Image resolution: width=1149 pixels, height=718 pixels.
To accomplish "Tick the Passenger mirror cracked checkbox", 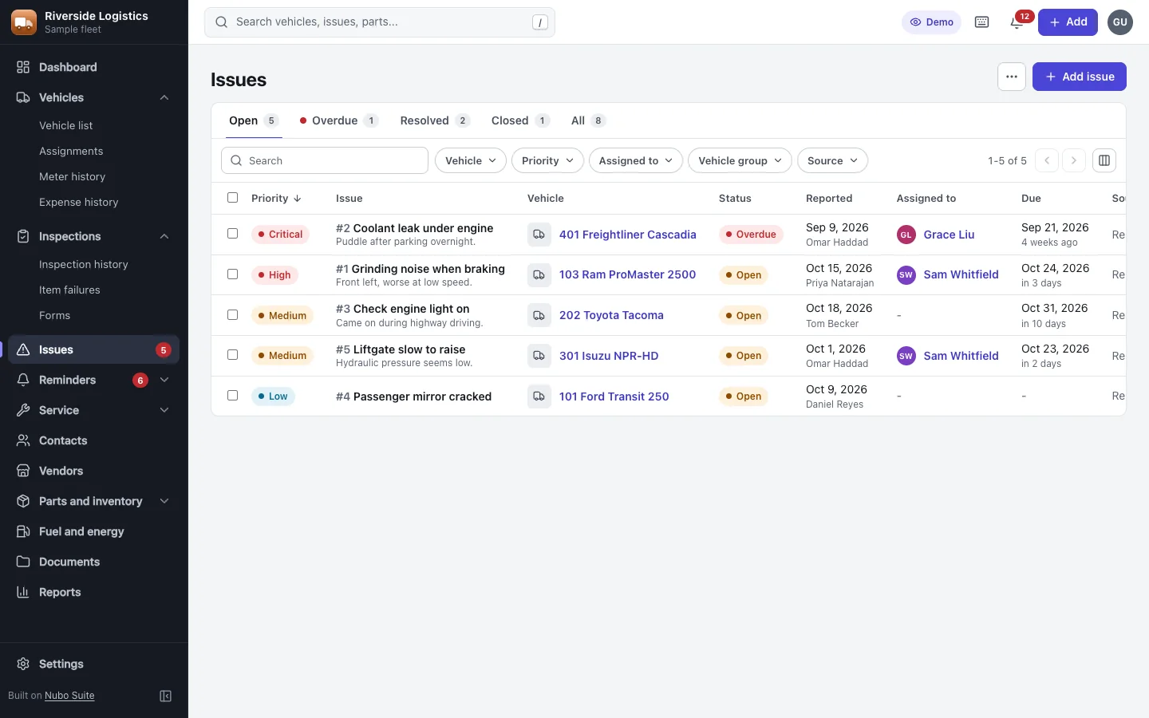I will pyautogui.click(x=233, y=396).
